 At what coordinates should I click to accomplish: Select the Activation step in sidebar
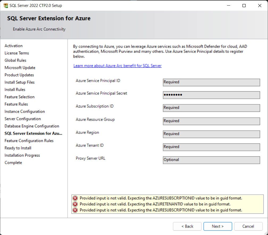point(14,46)
